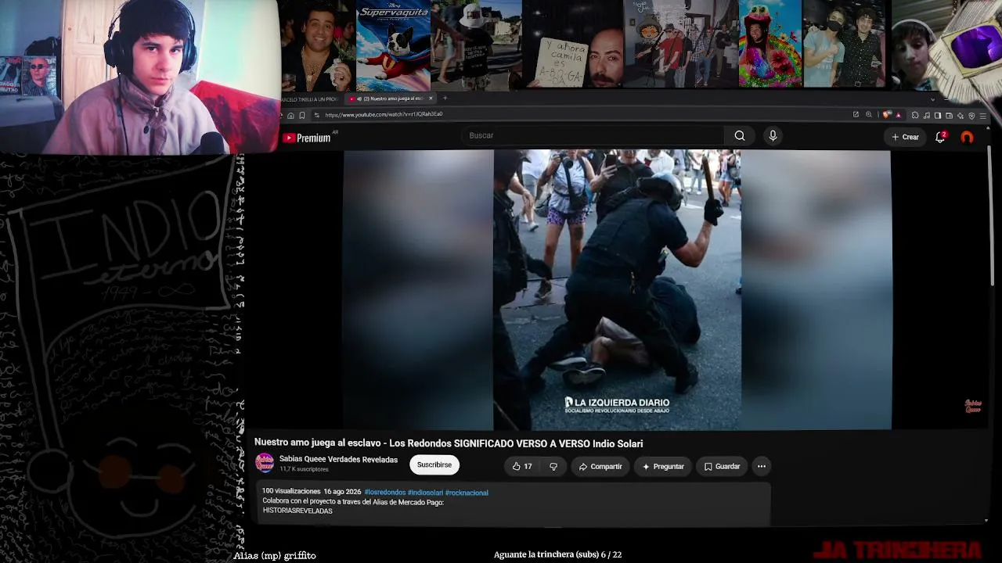This screenshot has height=563, width=1002.
Task: Open the #rocknacional hashtag link
Action: coord(467,493)
